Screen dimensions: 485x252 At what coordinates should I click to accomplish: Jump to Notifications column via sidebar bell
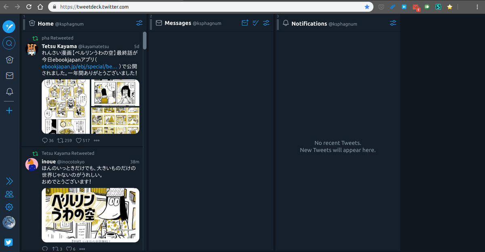[x=9, y=92]
